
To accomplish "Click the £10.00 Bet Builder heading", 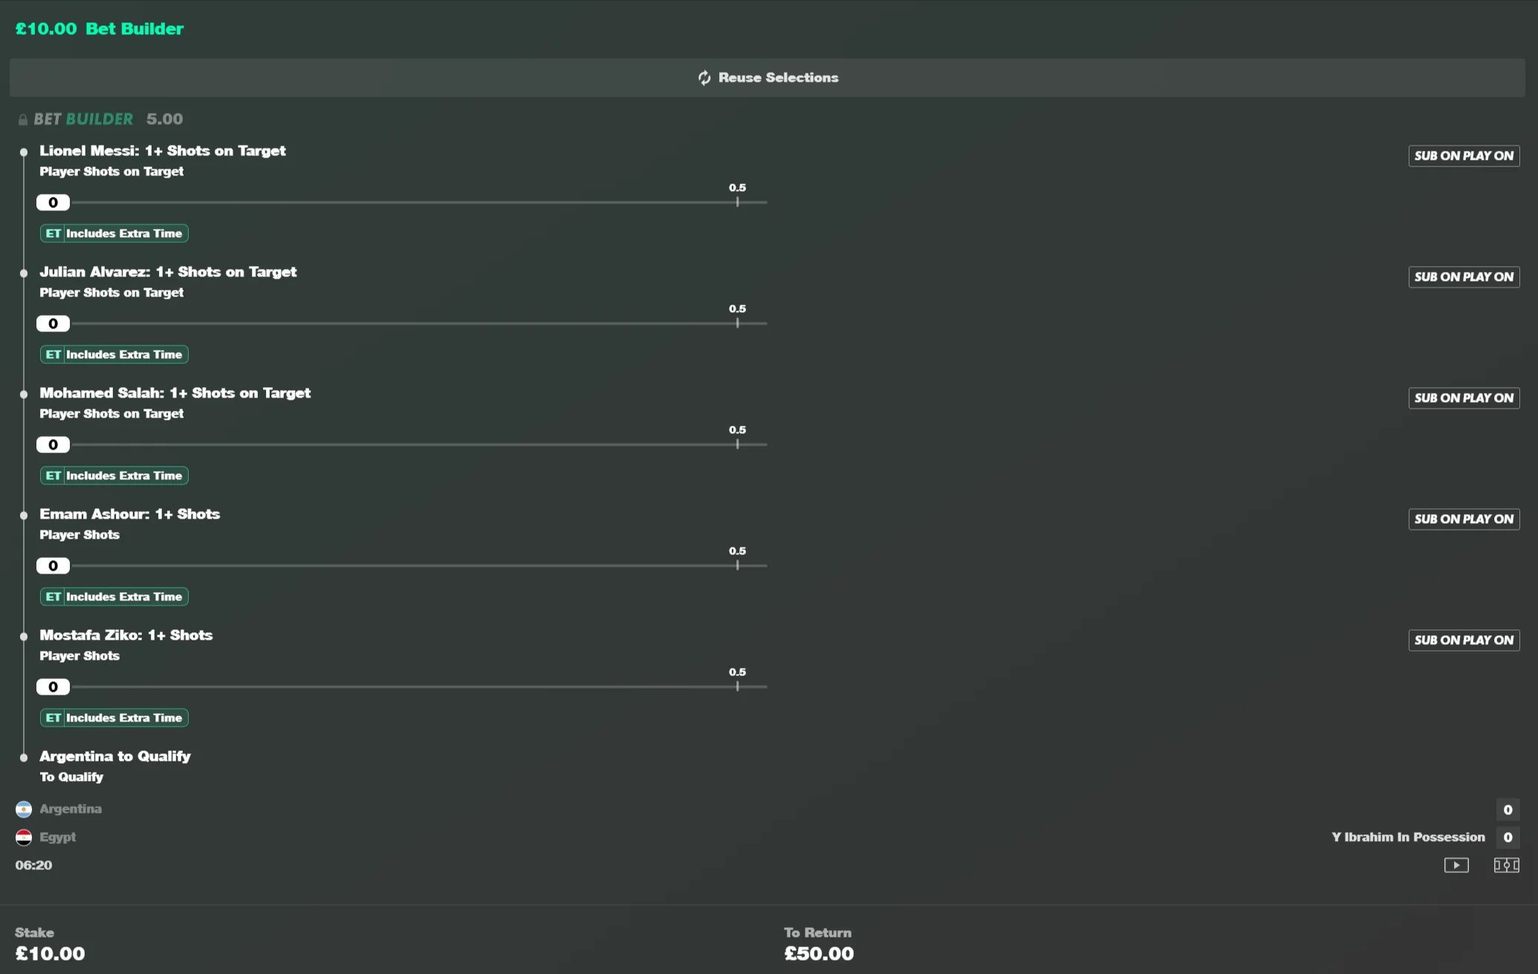I will (100, 29).
